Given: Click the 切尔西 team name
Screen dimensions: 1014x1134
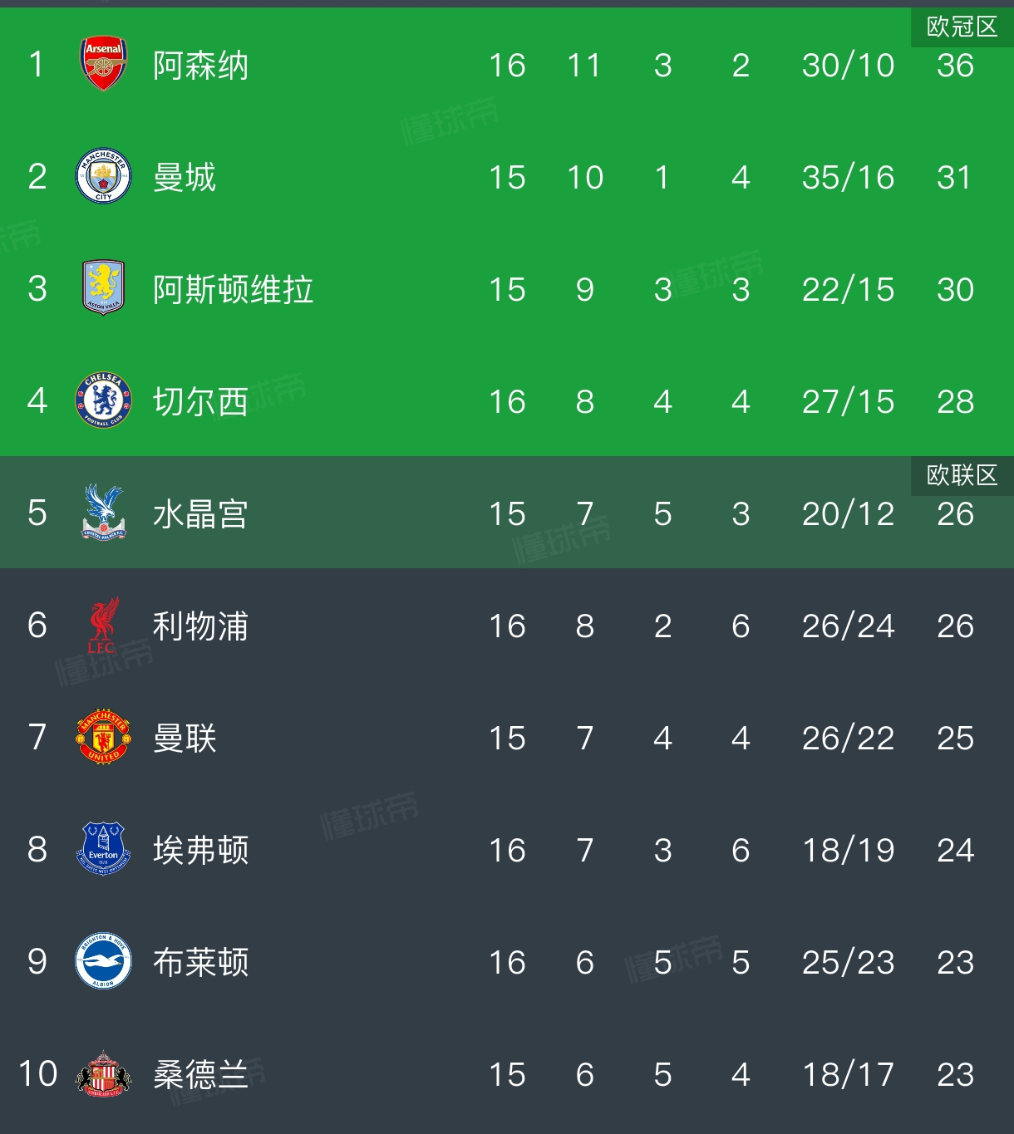Looking at the screenshot, I should pyautogui.click(x=200, y=402).
